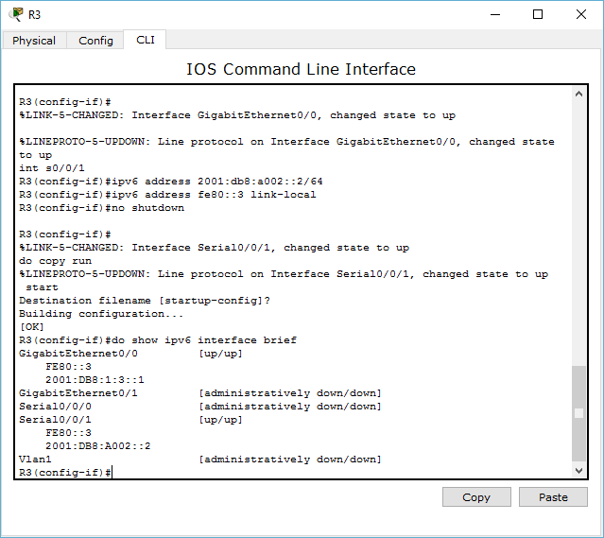Image resolution: width=604 pixels, height=538 pixels.
Task: Click the GigabitEthernet0/1 status line
Action: (x=199, y=393)
